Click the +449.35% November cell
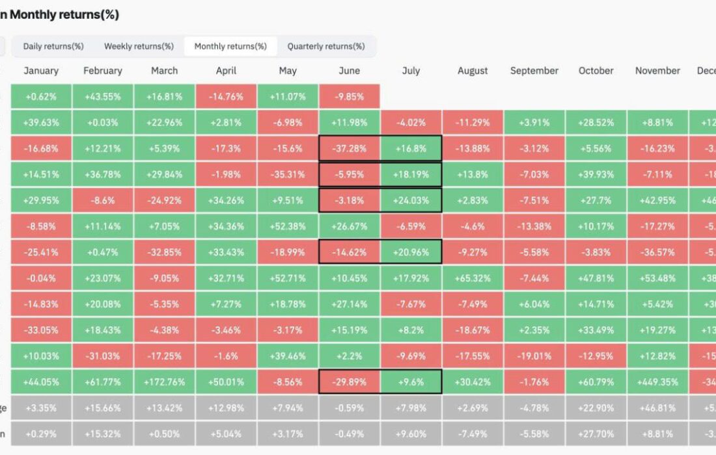The width and height of the screenshot is (716, 455). pos(657,382)
